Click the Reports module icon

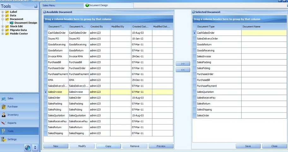[x=4, y=123]
